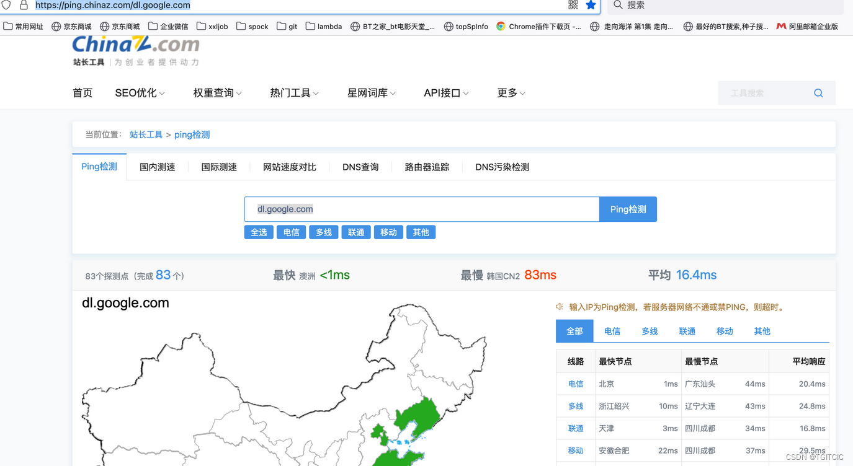853x466 pixels.
Task: Open the ping检测 breadcrumb link
Action: point(192,134)
